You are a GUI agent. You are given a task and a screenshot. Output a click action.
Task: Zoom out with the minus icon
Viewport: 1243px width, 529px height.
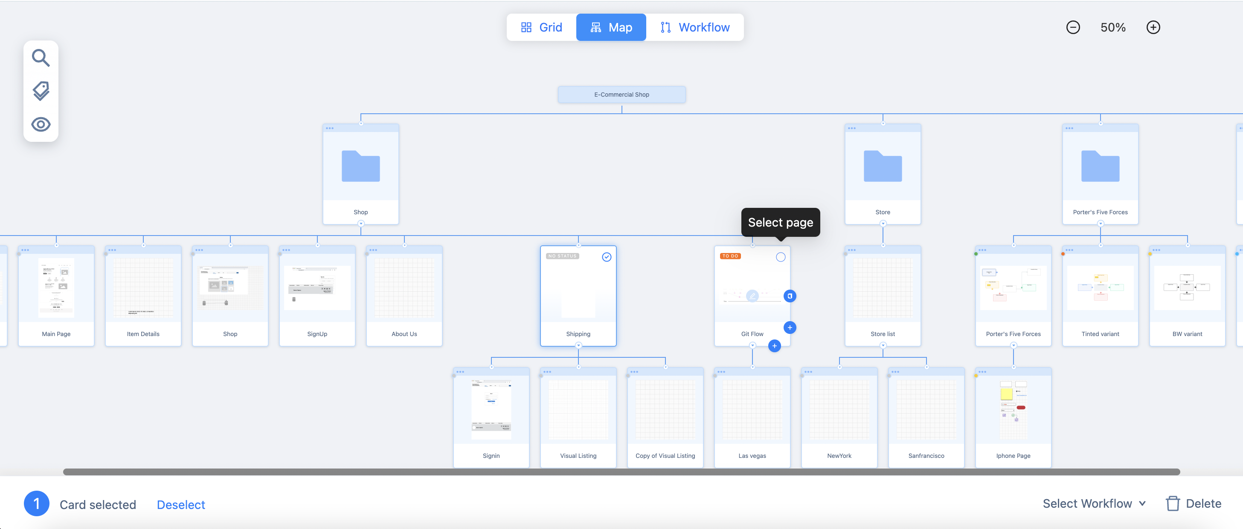1073,27
